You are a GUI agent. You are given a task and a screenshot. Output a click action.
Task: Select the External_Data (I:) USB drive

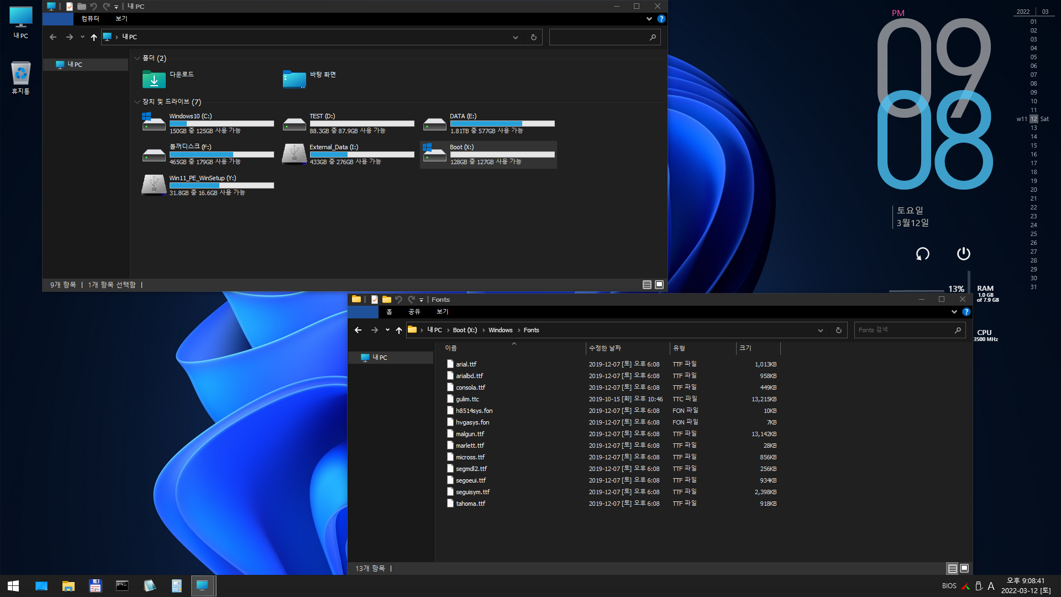tap(348, 154)
